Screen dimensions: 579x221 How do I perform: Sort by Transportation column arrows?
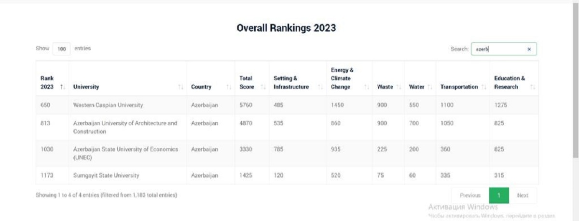pos(484,87)
